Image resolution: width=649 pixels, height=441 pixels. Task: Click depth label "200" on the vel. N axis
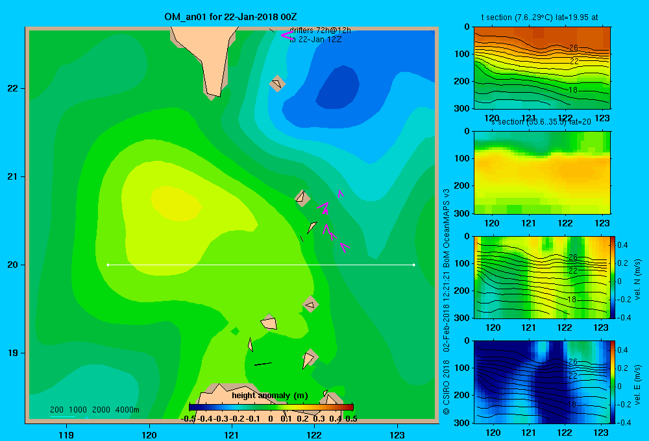point(462,291)
